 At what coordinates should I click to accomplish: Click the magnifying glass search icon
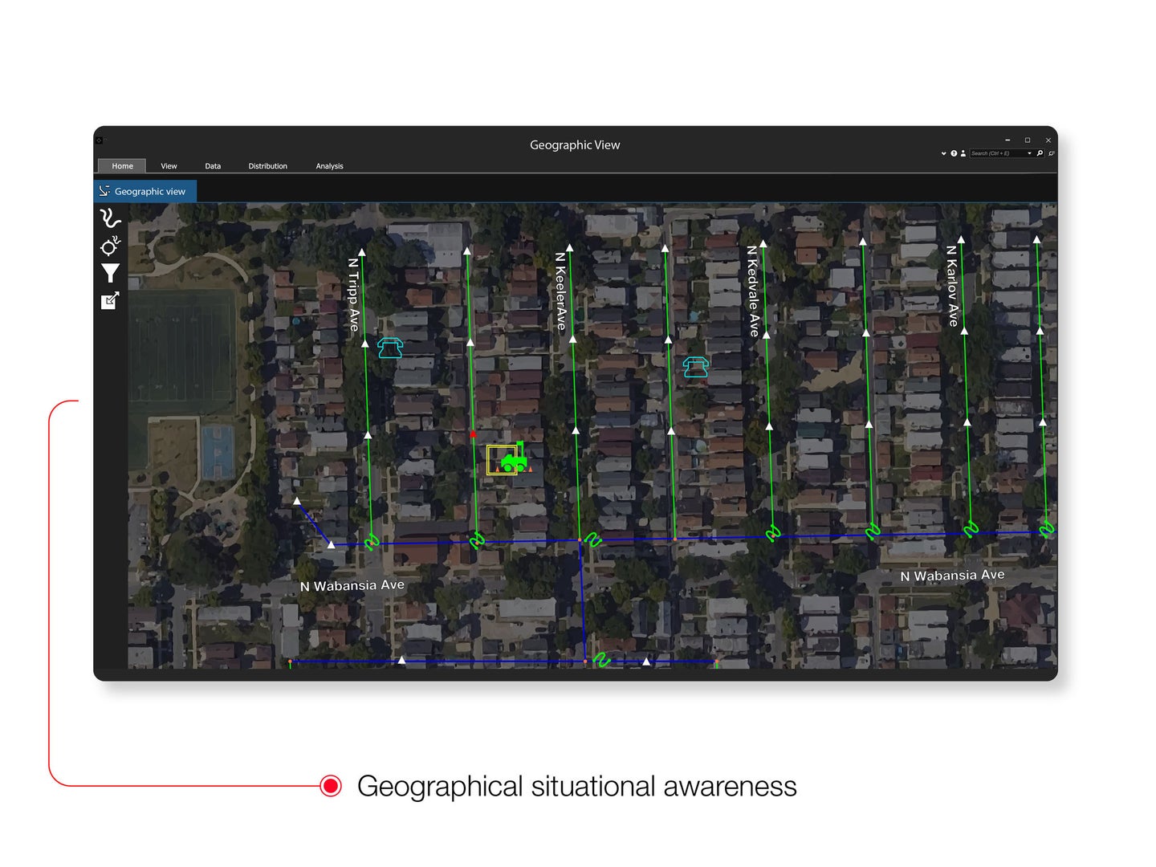[x=1040, y=153]
